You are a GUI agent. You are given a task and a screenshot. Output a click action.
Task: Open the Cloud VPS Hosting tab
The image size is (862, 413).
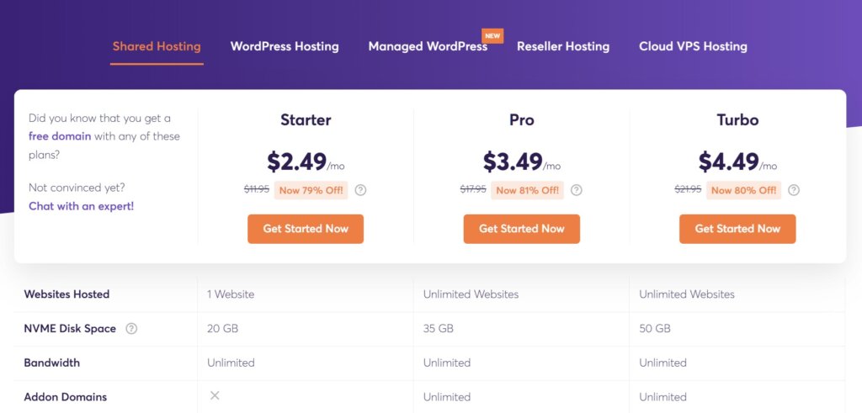click(x=693, y=46)
